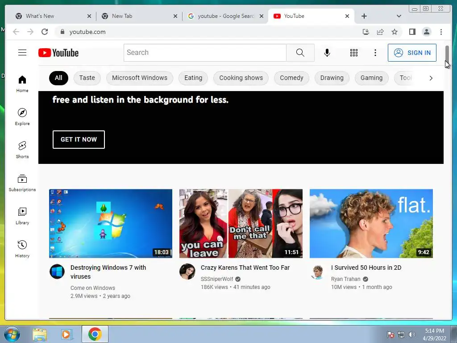Image resolution: width=457 pixels, height=343 pixels.
Task: Filter by Microsoft Windows chip
Action: pyautogui.click(x=140, y=78)
